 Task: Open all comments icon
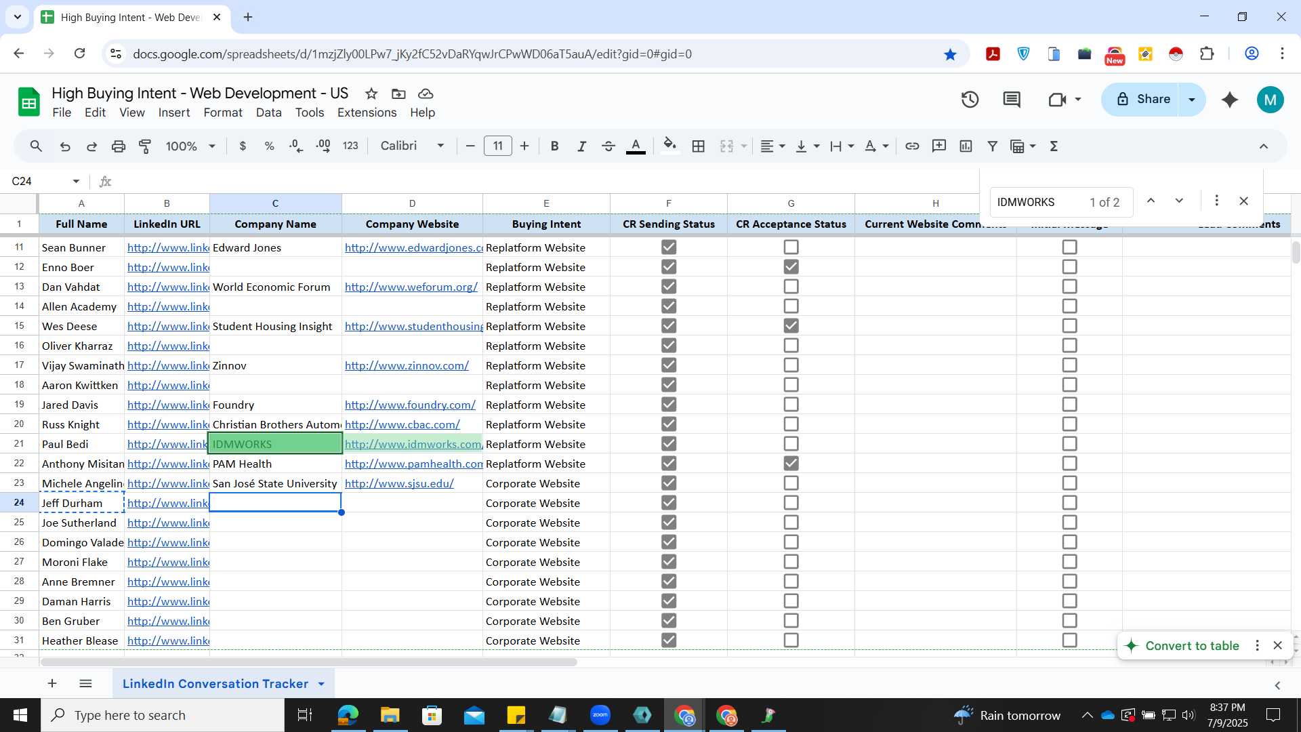1012,100
